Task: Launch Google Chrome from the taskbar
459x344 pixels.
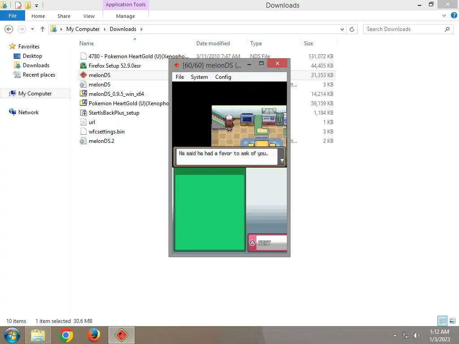Action: pos(66,335)
